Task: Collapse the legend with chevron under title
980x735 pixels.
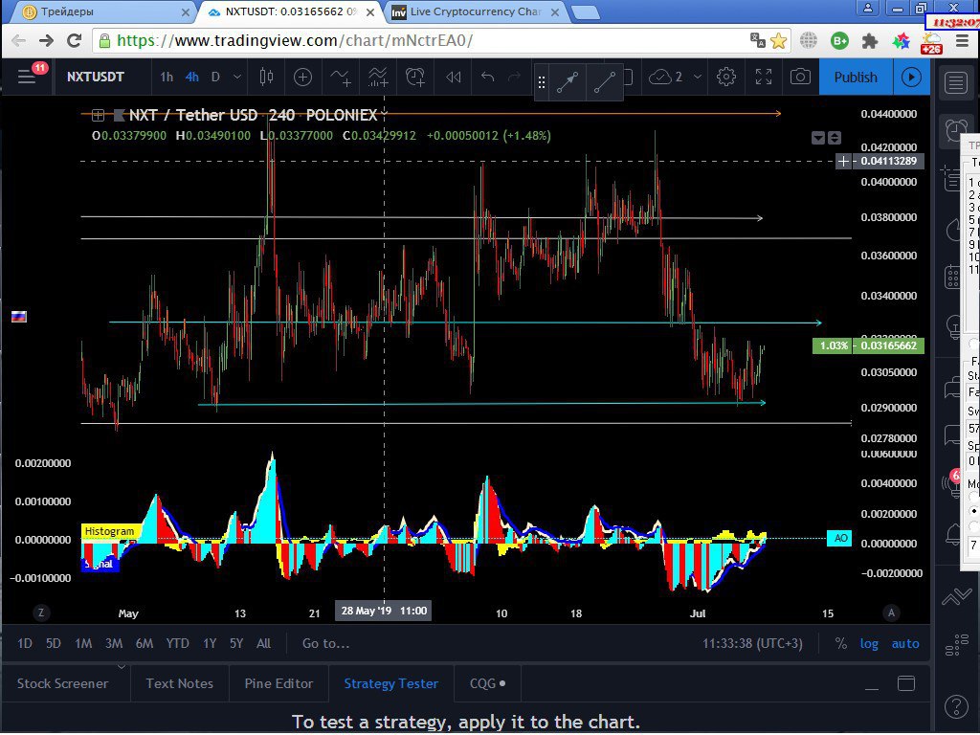Action: [385, 113]
